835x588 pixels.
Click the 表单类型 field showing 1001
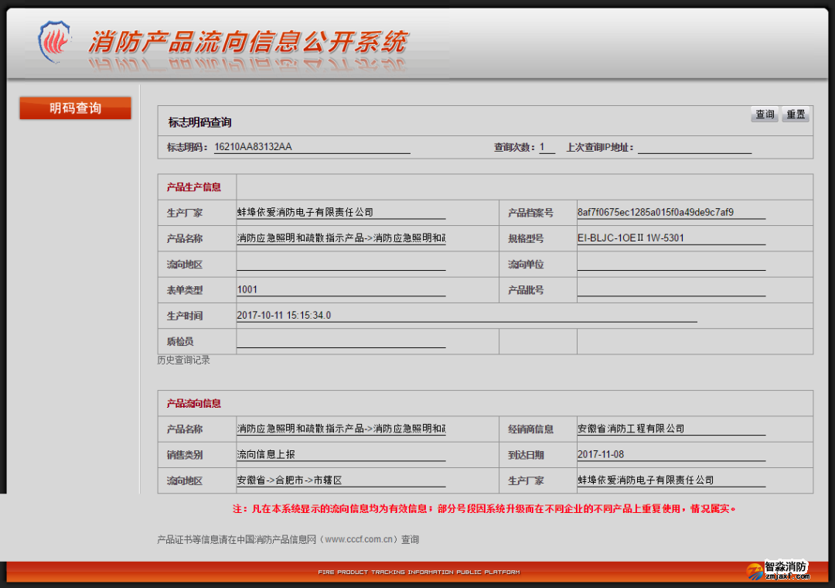pos(340,290)
